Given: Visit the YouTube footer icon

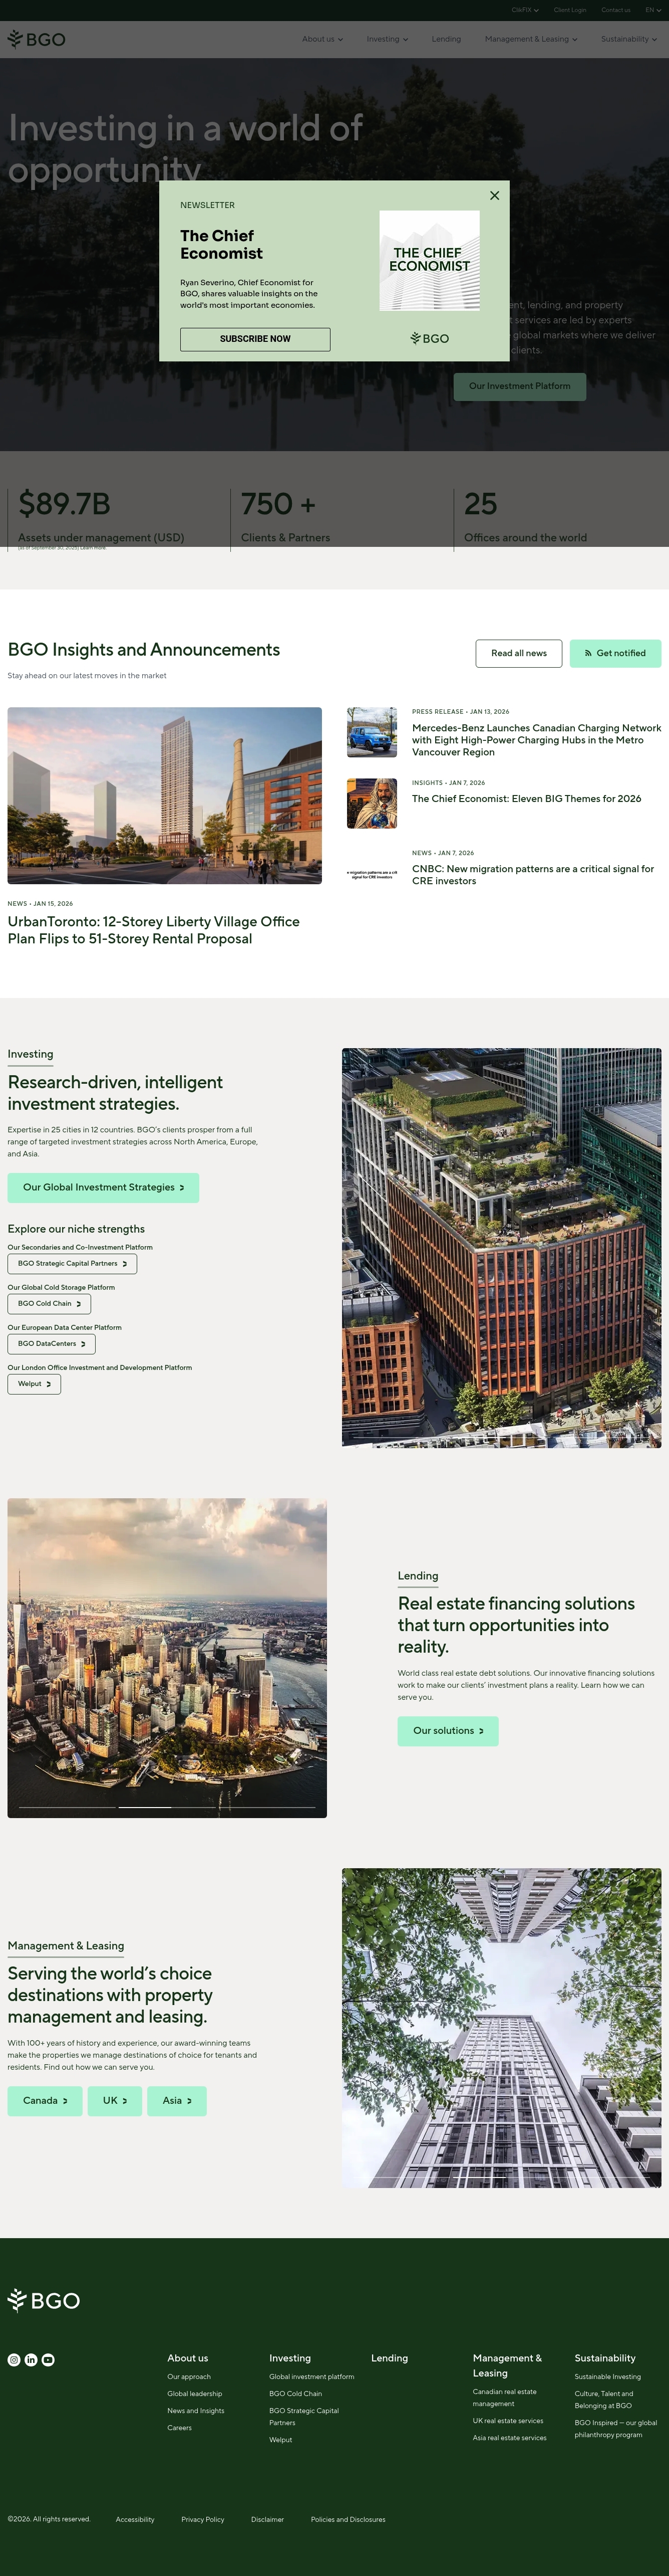Looking at the screenshot, I should coord(48,2359).
